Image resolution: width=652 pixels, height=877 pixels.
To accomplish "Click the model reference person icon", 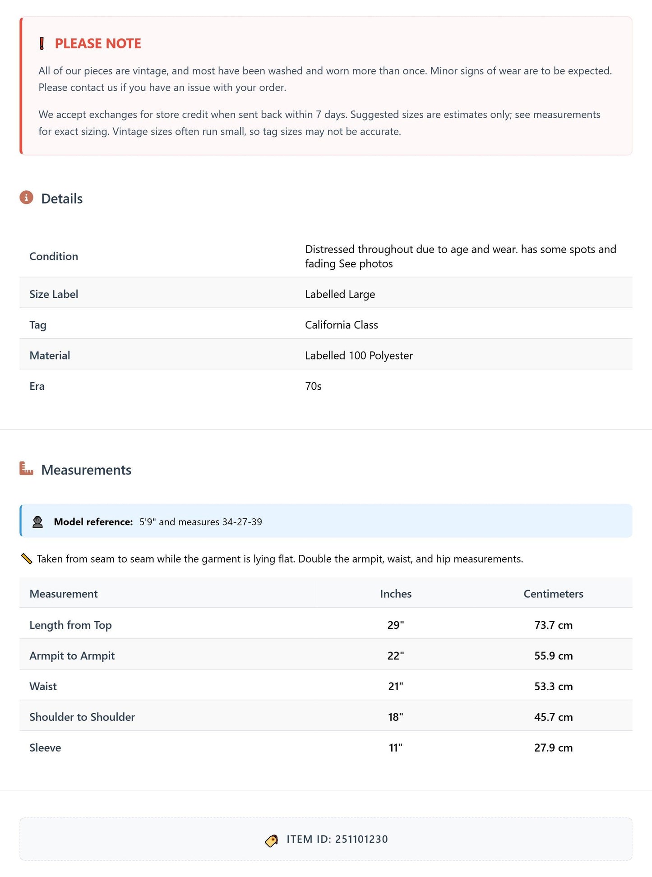I will 38,522.
